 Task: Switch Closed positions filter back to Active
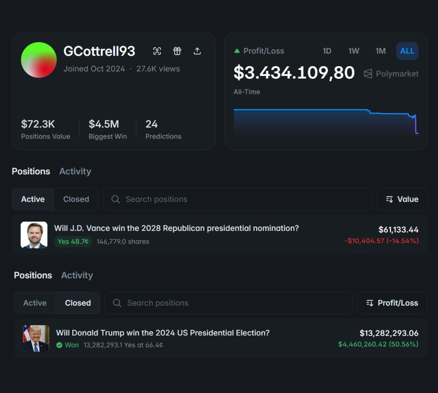[35, 303]
